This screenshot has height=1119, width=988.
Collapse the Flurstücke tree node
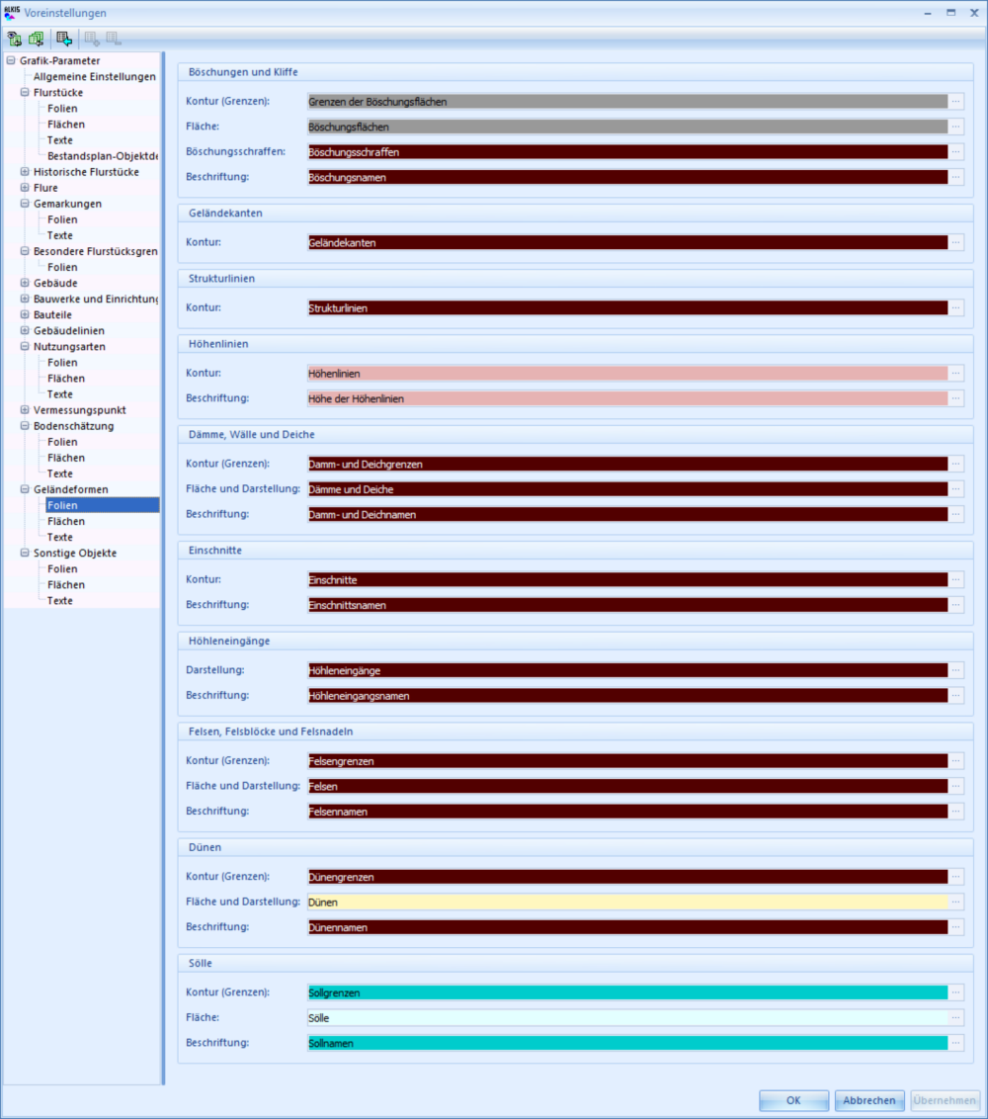click(25, 93)
